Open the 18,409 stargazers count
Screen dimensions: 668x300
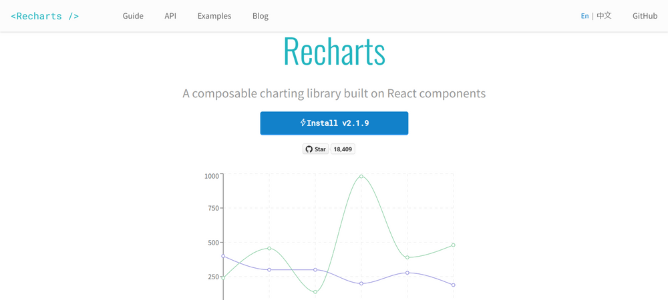(343, 149)
